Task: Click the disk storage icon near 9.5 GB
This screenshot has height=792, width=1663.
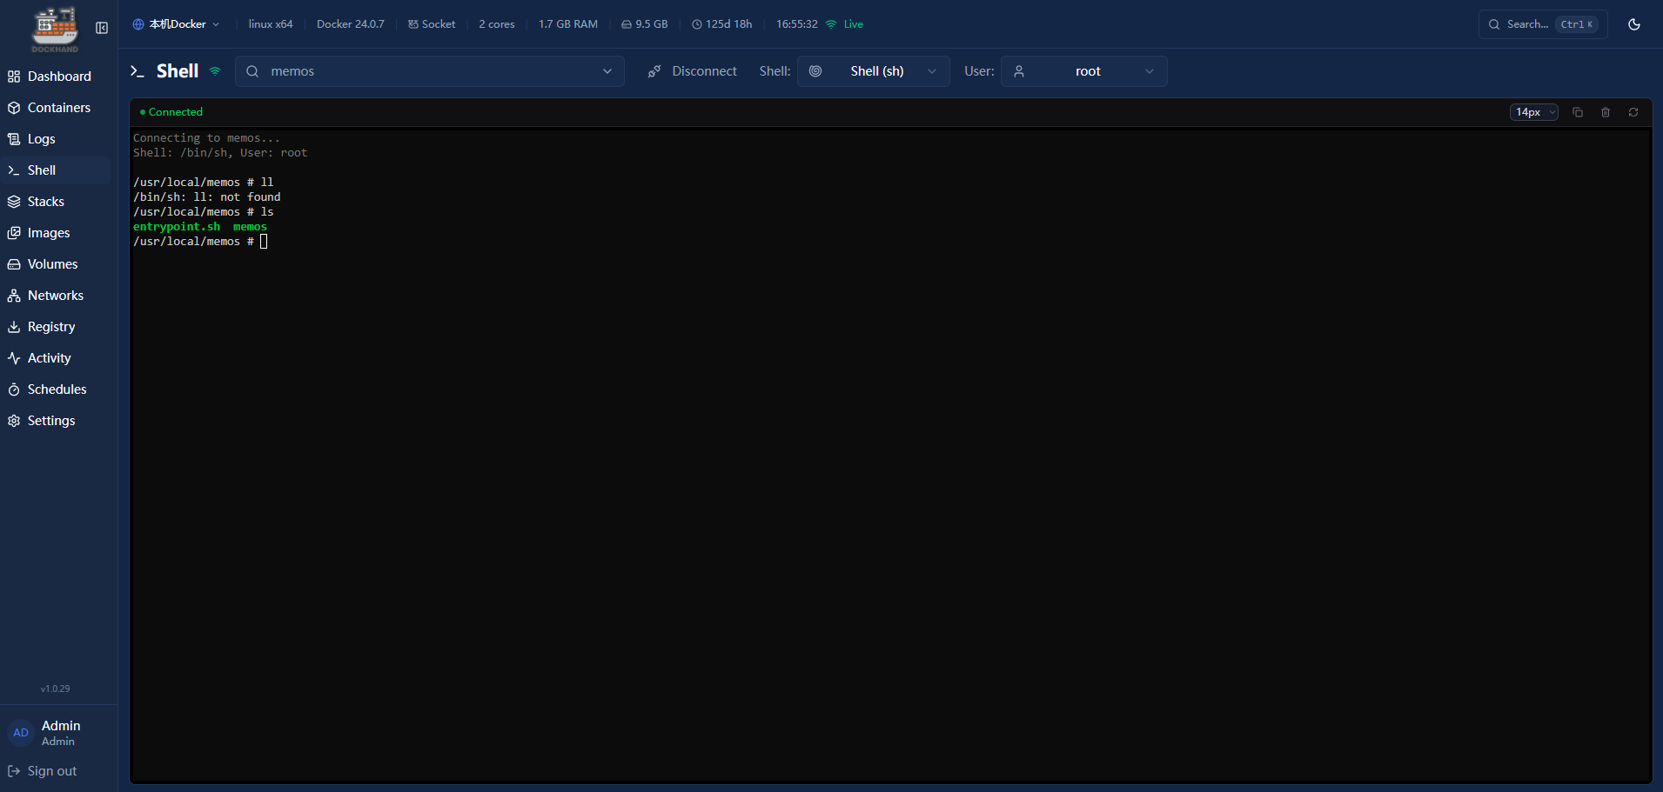Action: tap(627, 24)
